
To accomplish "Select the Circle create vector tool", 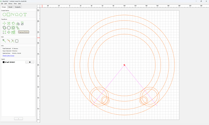I will click(x=4, y=14).
